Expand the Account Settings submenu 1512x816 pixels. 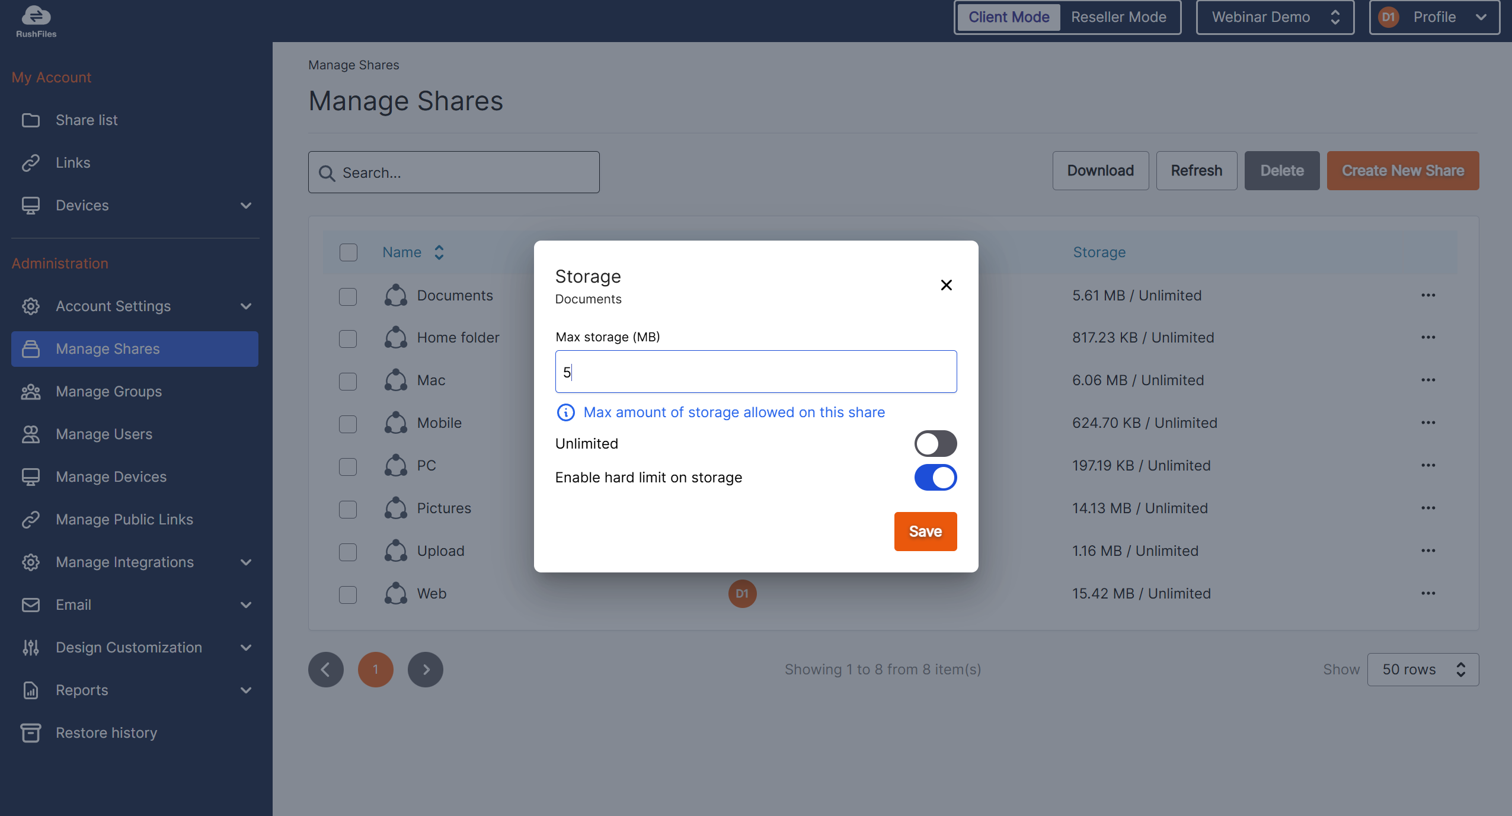pos(245,306)
